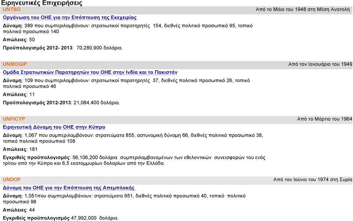The height and width of the screenshot is (221, 353).
Task: Open Δύναμη του ΟΗΕ για την Εποπτεία της Απεμπλοκής link
Action: click(x=69, y=188)
